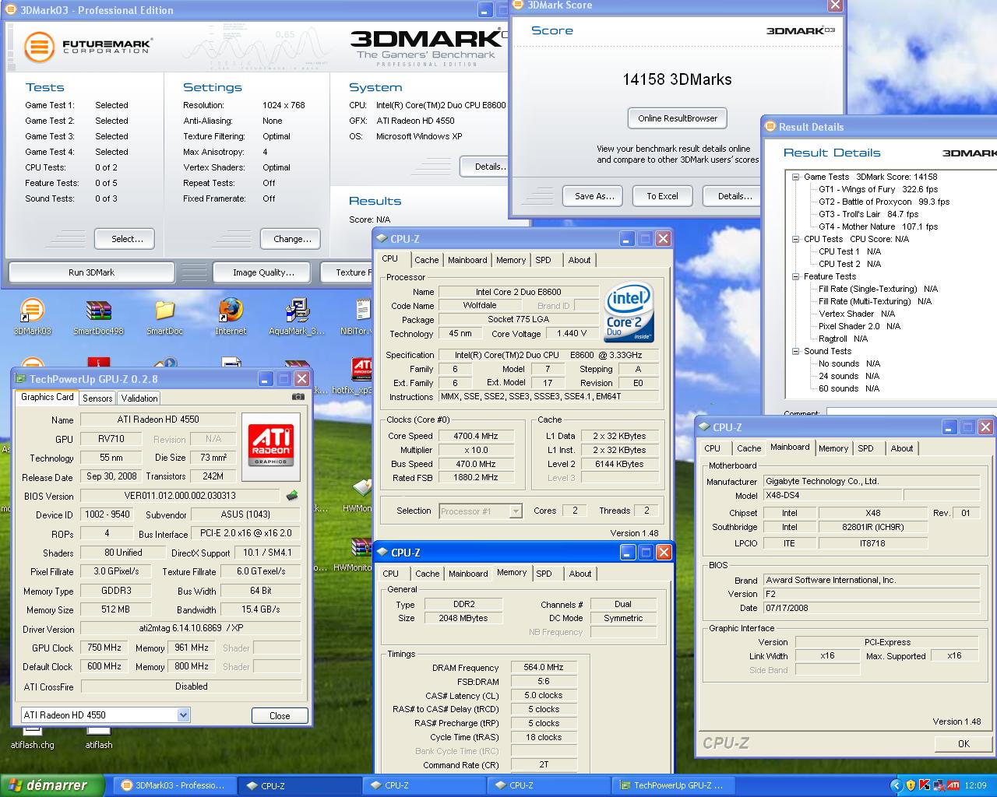The height and width of the screenshot is (797, 997).
Task: Select GT4 - Mother Nature result row
Action: coord(878,226)
